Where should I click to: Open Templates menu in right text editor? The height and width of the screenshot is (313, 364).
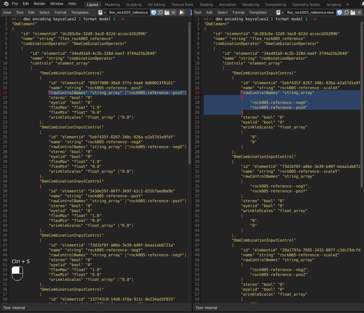click(x=258, y=12)
